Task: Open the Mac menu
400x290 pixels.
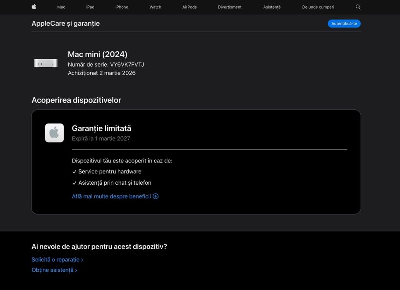Action: point(61,7)
